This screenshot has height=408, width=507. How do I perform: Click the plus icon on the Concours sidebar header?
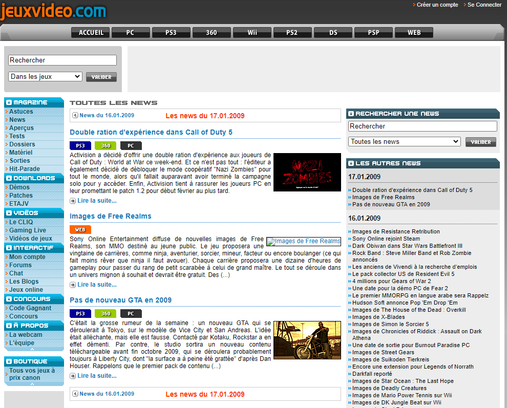tap(9, 299)
